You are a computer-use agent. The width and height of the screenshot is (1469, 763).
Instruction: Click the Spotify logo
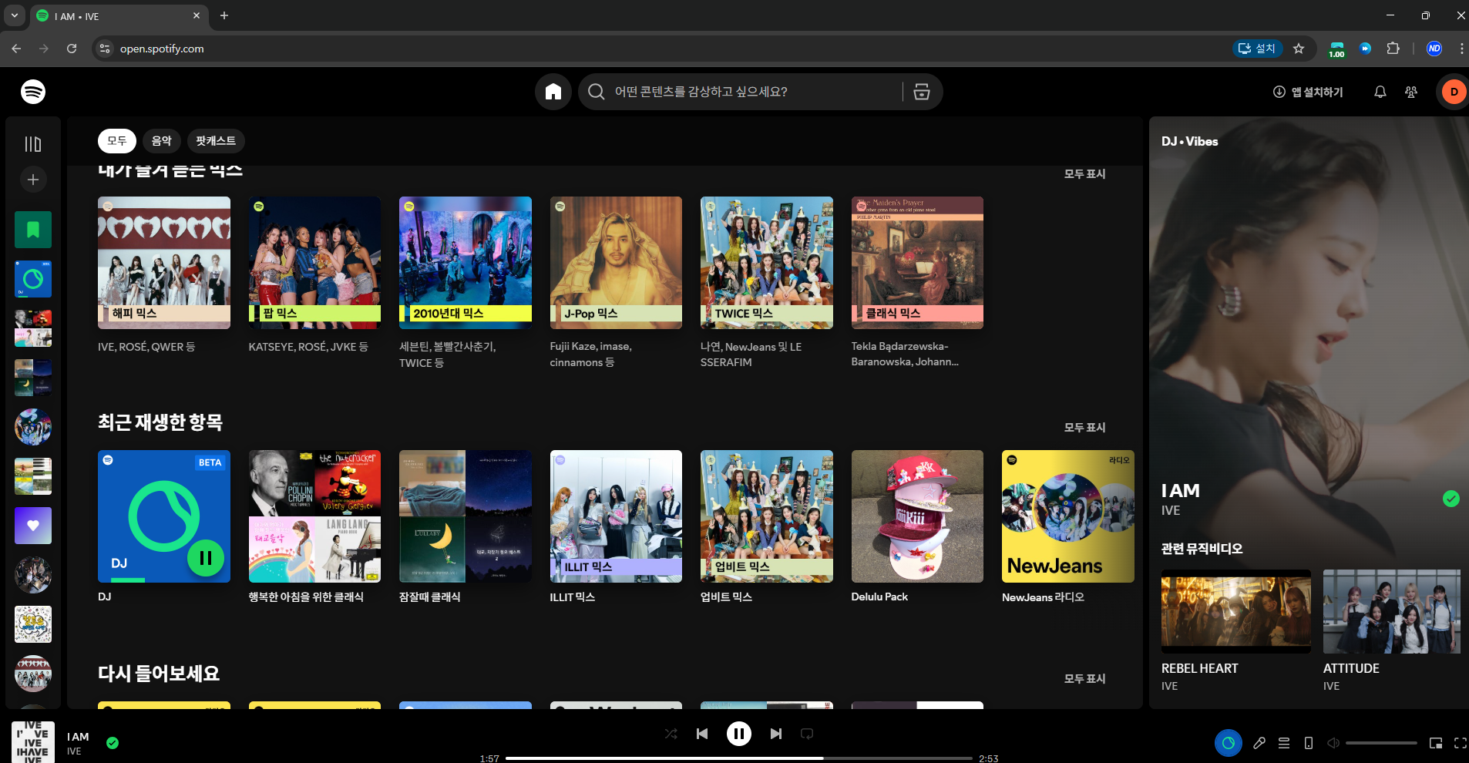[33, 92]
